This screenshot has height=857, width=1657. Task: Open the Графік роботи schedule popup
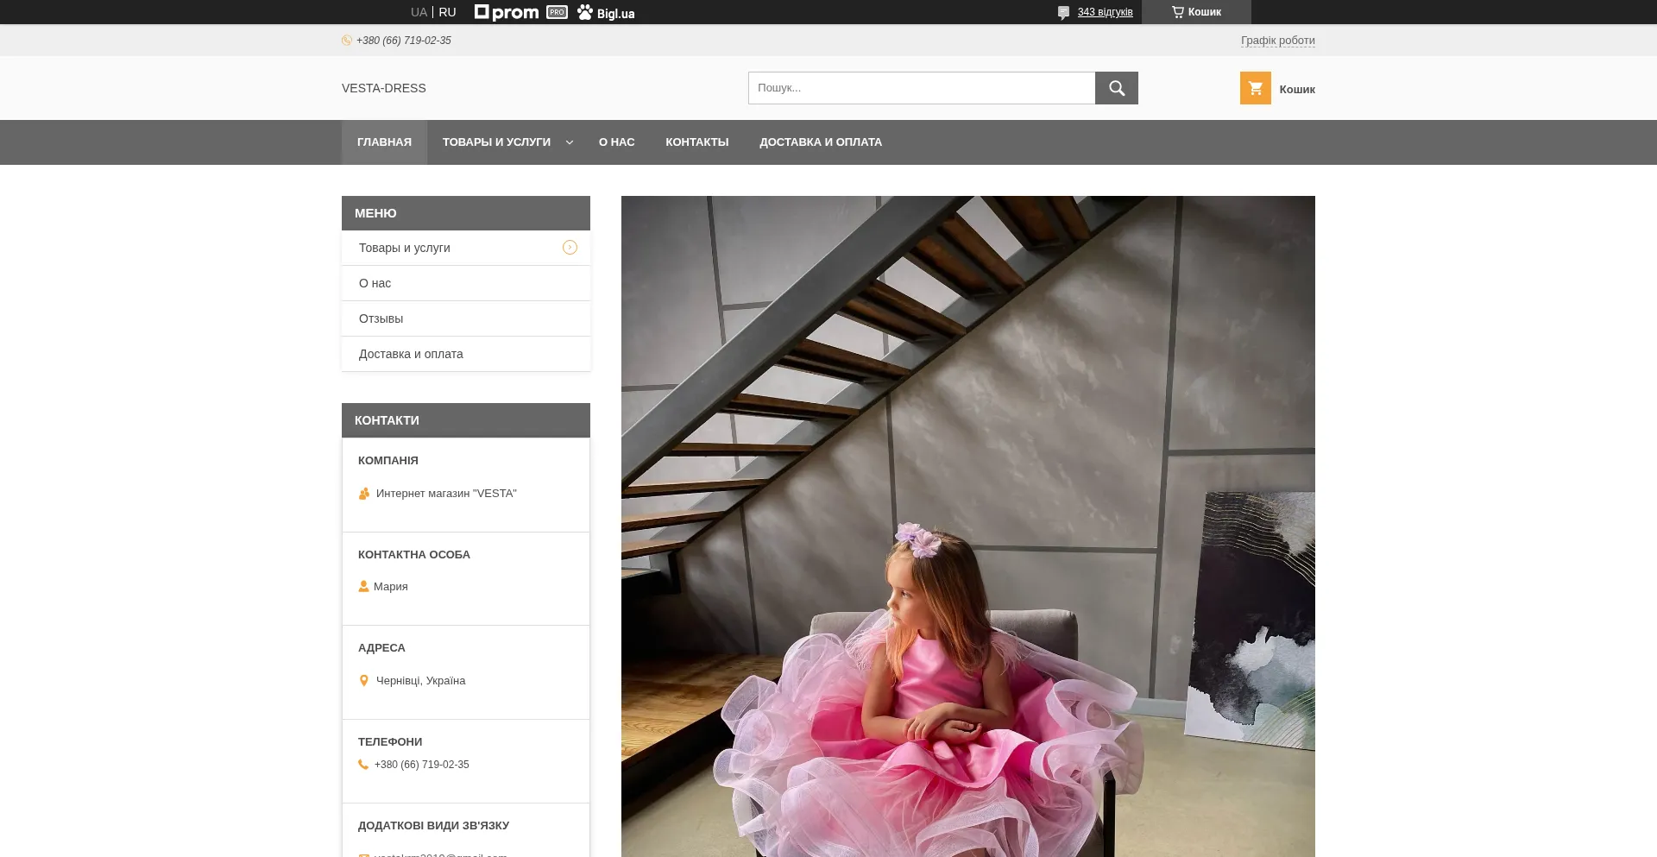(1277, 41)
